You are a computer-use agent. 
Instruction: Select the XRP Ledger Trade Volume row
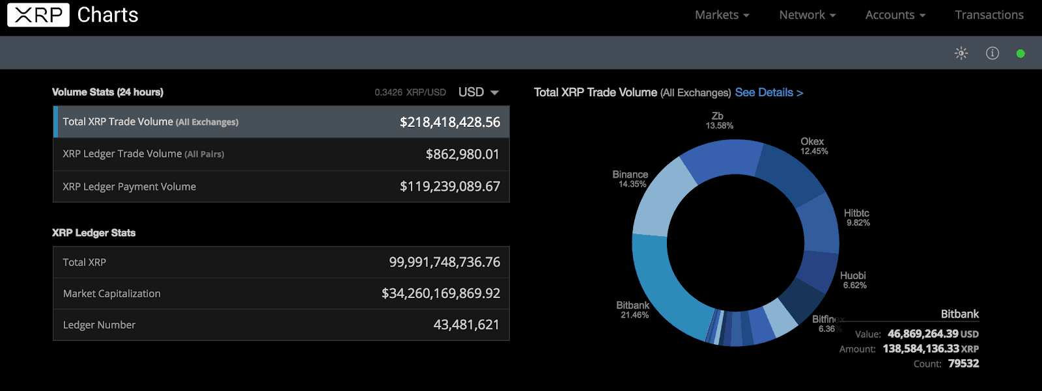281,154
